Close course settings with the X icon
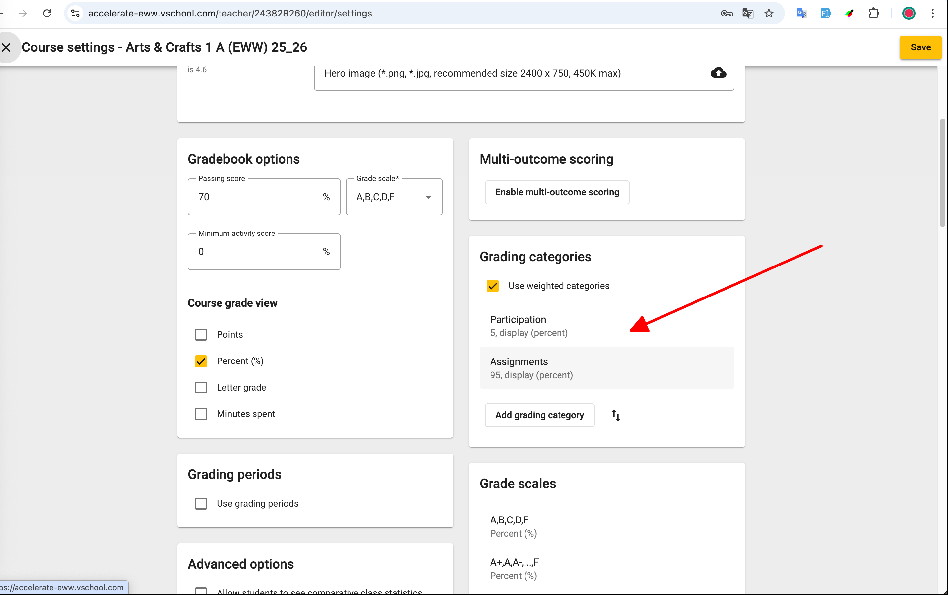The width and height of the screenshot is (948, 595). point(6,47)
